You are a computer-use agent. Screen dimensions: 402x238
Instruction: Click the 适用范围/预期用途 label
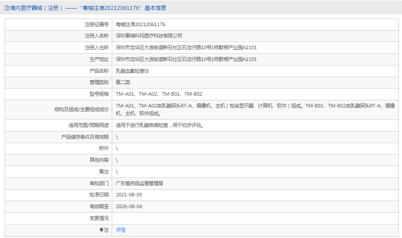89,125
